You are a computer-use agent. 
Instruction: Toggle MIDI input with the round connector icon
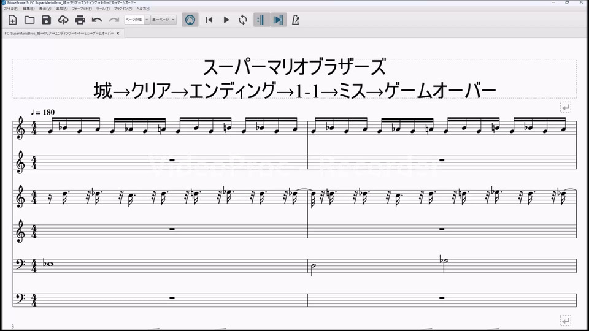click(x=190, y=20)
